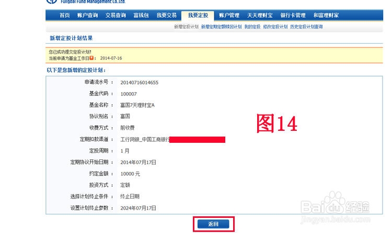Click the end date 2024年07月17日
392x233 pixels.
[139, 208]
